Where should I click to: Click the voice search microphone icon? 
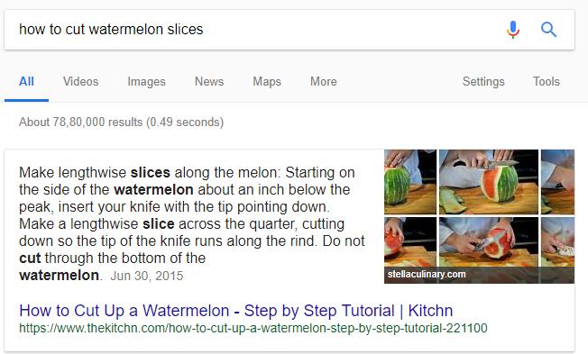pos(513,29)
